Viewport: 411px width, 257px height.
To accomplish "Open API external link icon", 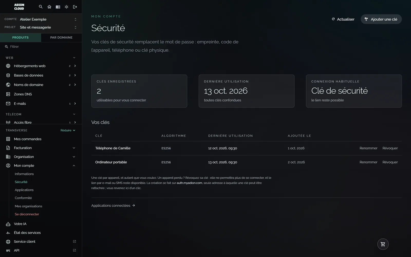I will 74,250.
